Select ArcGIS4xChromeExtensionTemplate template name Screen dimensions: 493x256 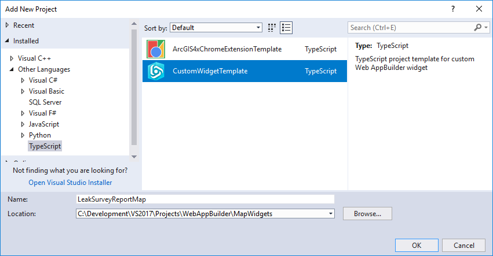[227, 49]
